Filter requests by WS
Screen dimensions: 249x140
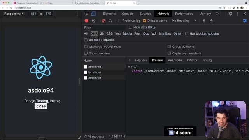tap(154, 34)
